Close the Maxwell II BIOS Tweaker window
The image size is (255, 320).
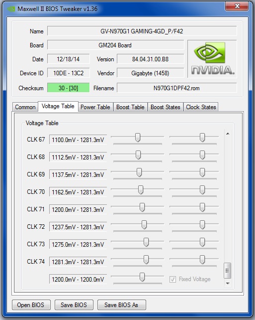pyautogui.click(x=237, y=6)
